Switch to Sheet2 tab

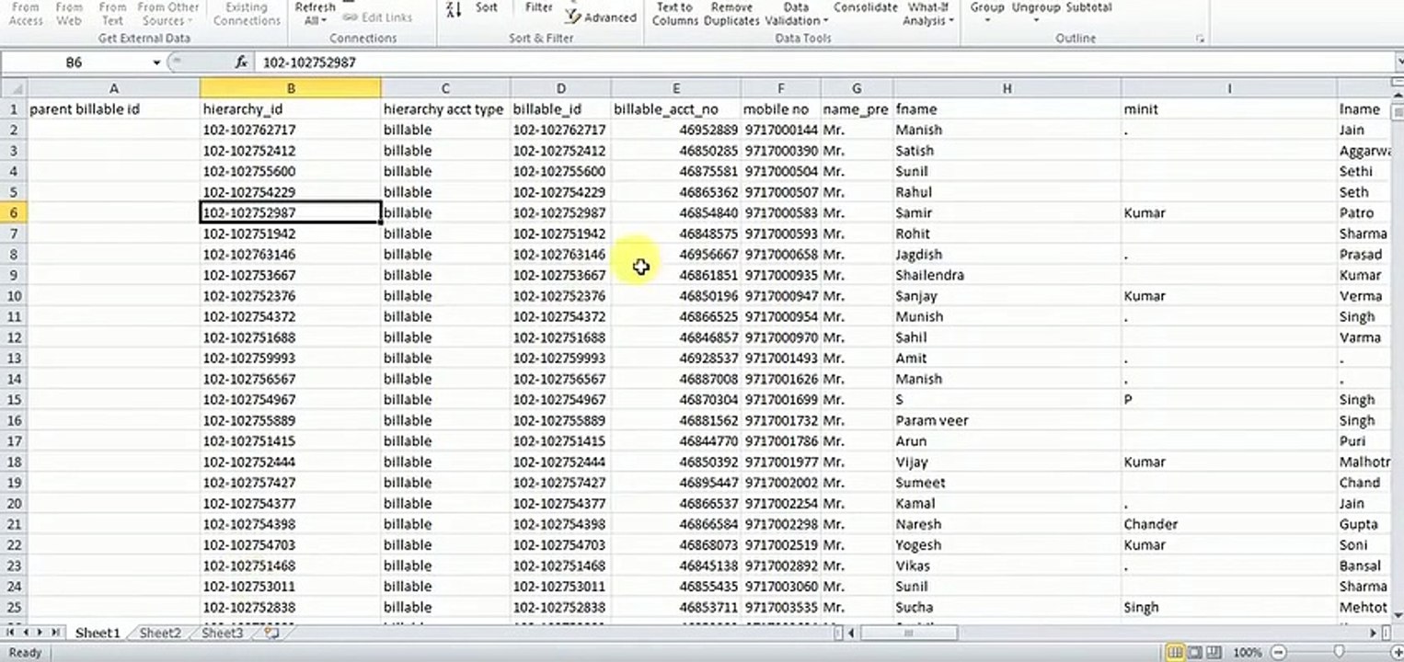[160, 633]
